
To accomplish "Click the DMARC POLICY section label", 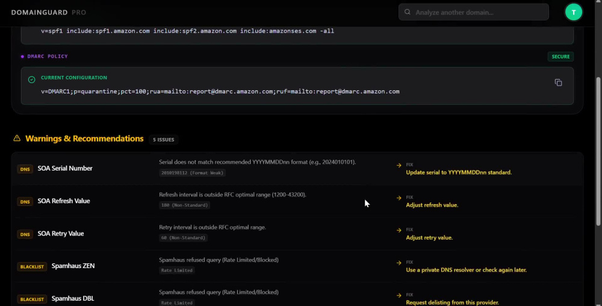I will coord(47,57).
